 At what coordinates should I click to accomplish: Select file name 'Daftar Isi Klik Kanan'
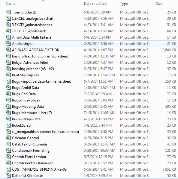pos(28,176)
